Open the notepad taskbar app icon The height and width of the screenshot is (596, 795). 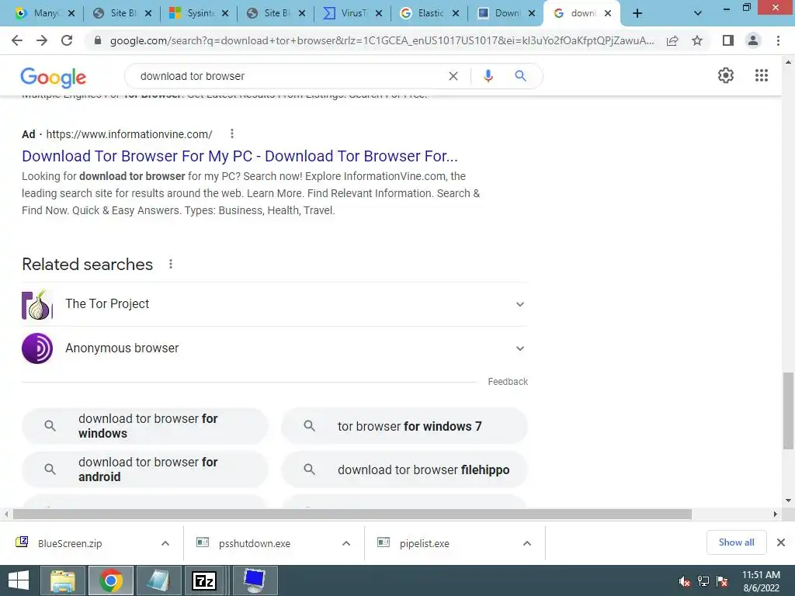point(158,580)
